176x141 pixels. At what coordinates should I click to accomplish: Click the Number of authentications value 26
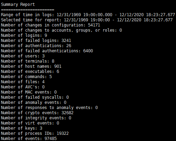tap(69, 46)
